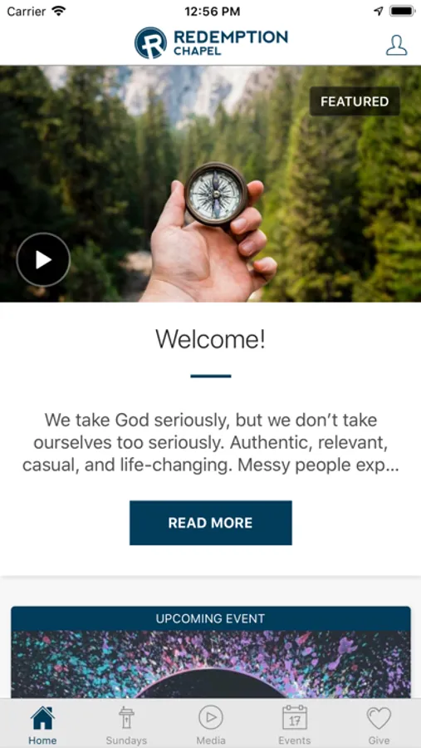Tap the Wi-Fi status icon
421x748 pixels.
pyautogui.click(x=59, y=11)
